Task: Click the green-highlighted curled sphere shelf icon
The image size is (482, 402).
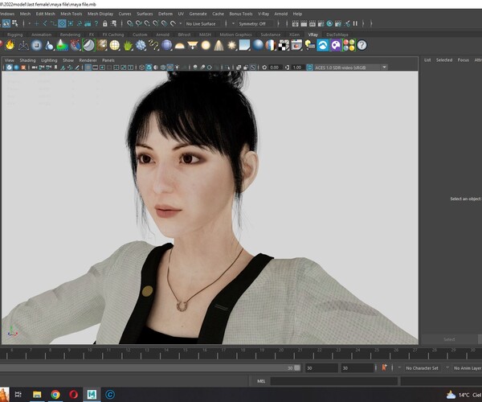Action: point(88,45)
